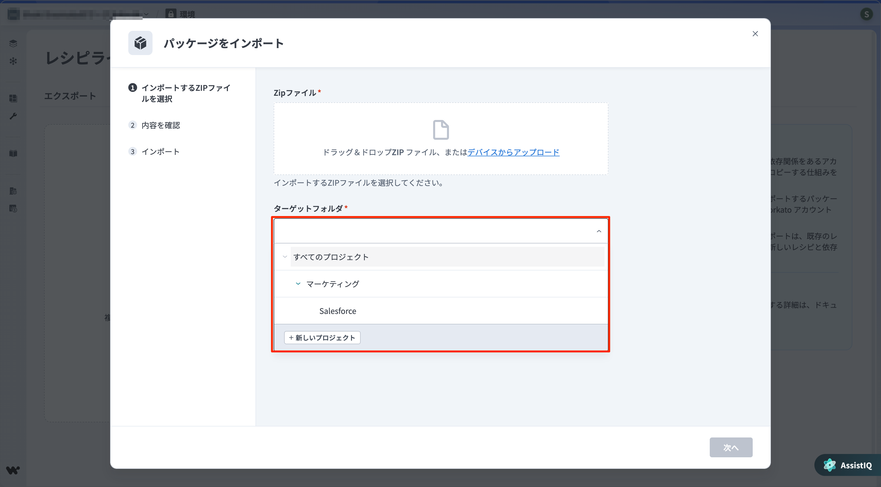Go to step 3 インポート

pos(154,152)
